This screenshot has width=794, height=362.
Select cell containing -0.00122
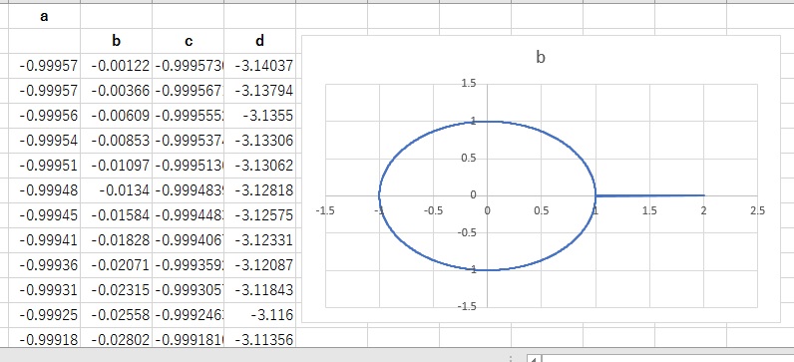(116, 65)
